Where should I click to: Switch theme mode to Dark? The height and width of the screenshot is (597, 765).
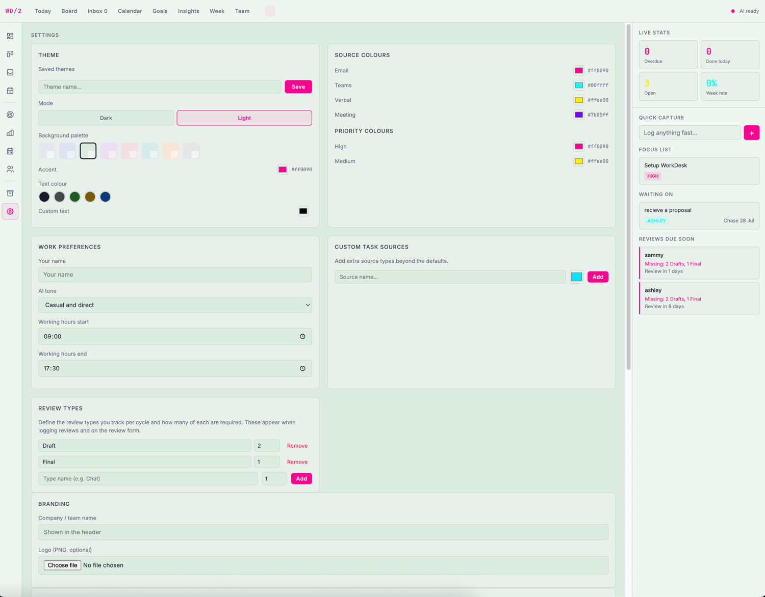(106, 118)
